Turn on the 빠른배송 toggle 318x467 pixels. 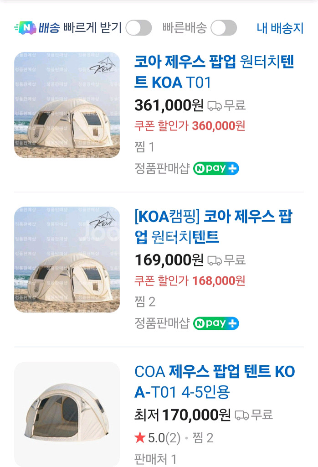tap(223, 28)
